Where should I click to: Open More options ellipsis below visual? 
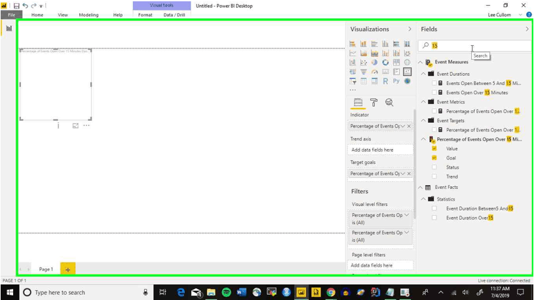[x=86, y=125]
